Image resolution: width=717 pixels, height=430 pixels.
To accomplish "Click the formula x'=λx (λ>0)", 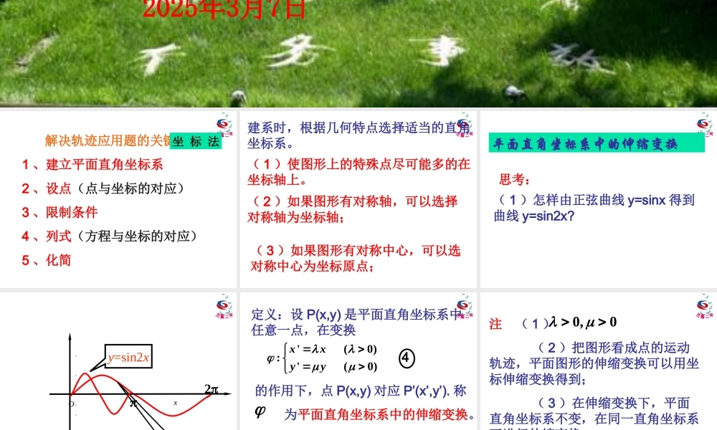I will coord(333,350).
